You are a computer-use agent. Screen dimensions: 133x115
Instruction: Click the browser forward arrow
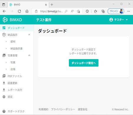tap(12, 11)
